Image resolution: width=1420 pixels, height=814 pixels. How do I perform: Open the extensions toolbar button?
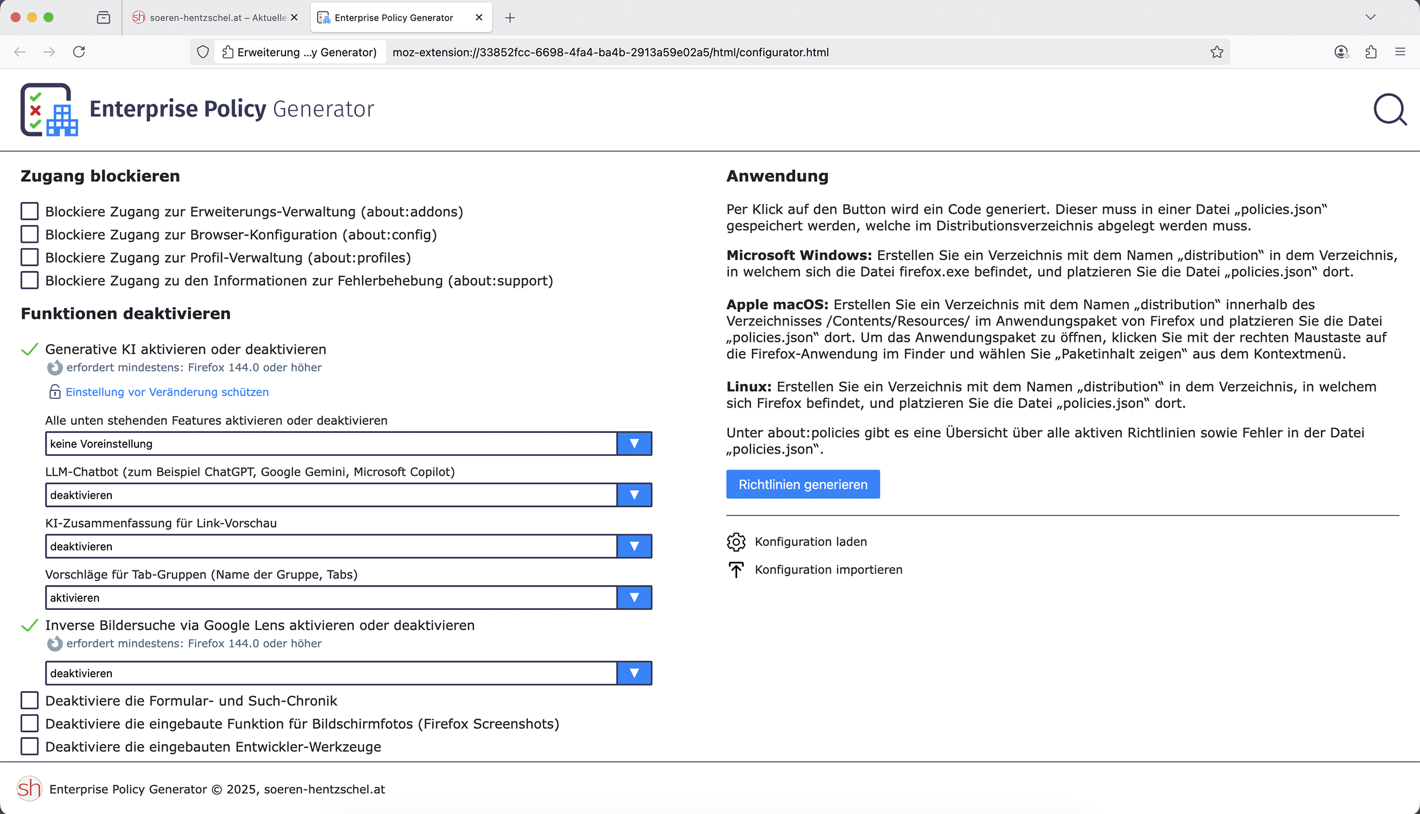pos(1371,52)
